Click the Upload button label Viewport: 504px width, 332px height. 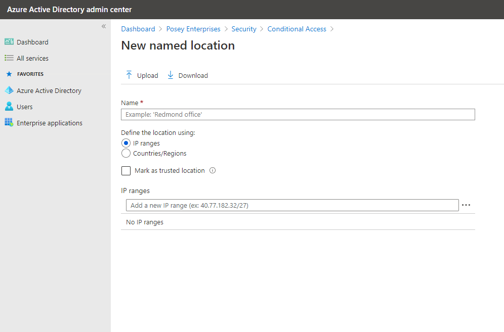[148, 75]
